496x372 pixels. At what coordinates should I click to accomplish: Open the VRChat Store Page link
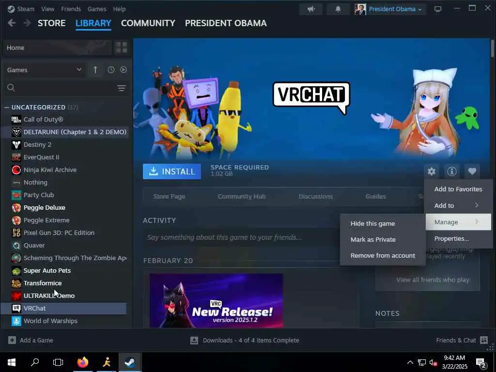169,197
